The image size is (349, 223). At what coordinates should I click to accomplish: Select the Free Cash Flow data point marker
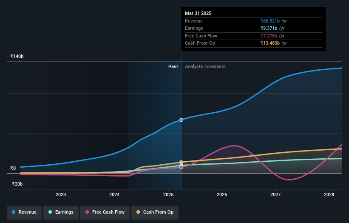[182, 167]
